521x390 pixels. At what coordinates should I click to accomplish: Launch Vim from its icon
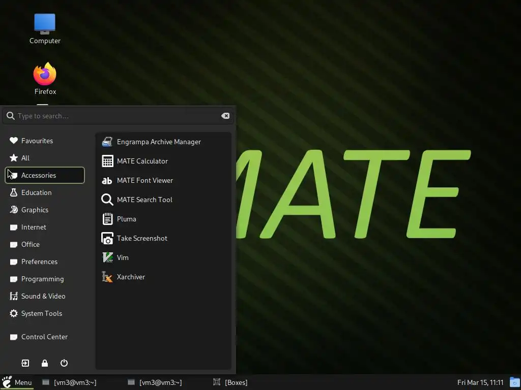pyautogui.click(x=107, y=257)
